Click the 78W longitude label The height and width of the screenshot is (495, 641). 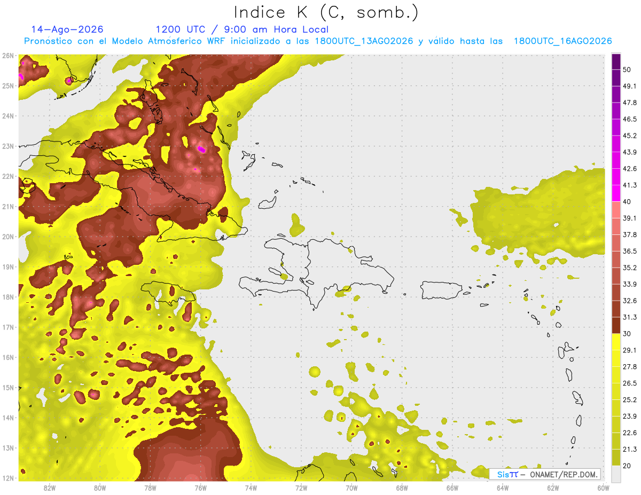(x=150, y=488)
